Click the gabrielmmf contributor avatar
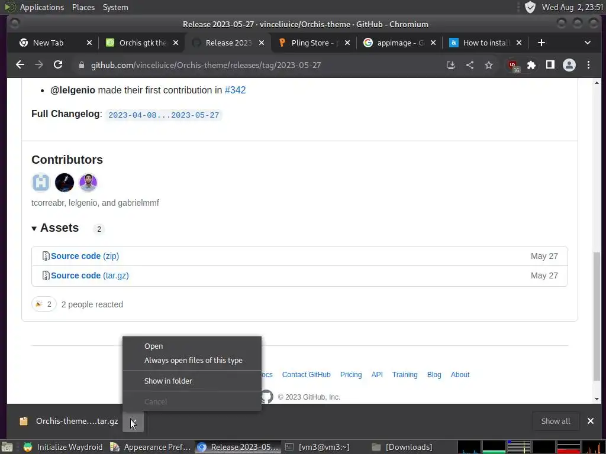This screenshot has width=606, height=454. coord(88,183)
